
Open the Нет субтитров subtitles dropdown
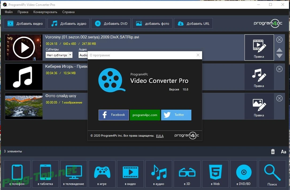(59, 55)
